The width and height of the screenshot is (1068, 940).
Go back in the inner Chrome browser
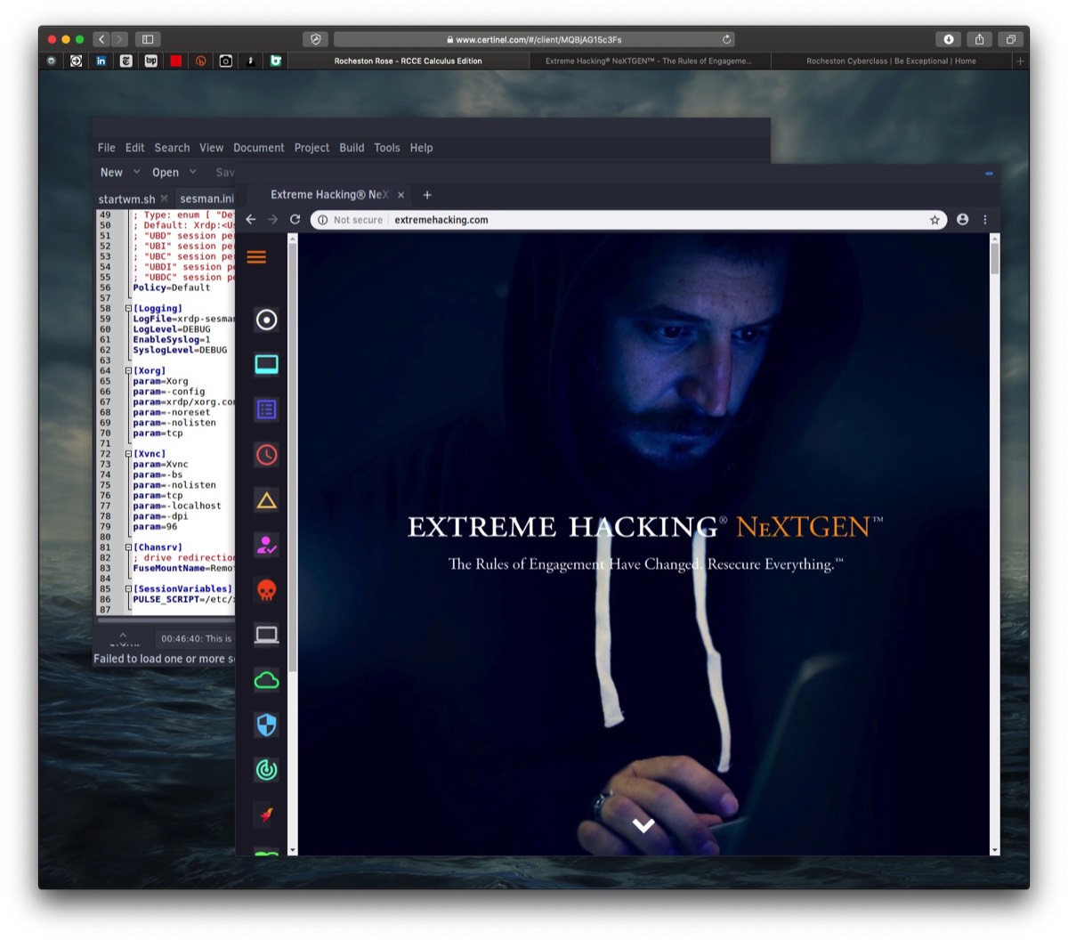251,220
